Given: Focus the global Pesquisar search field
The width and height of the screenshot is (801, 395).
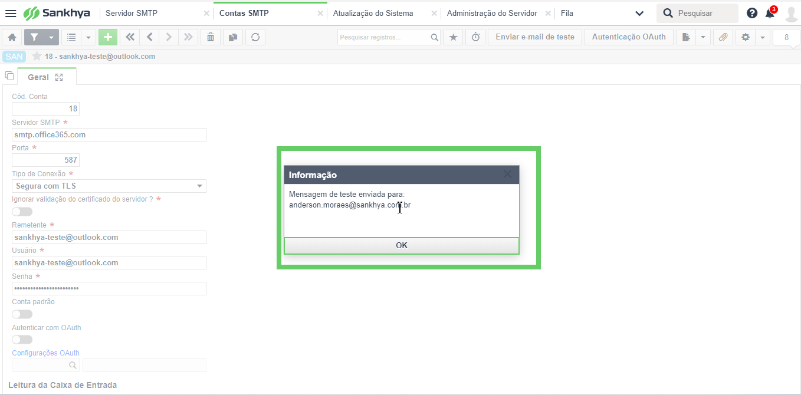Looking at the screenshot, I should [697, 13].
